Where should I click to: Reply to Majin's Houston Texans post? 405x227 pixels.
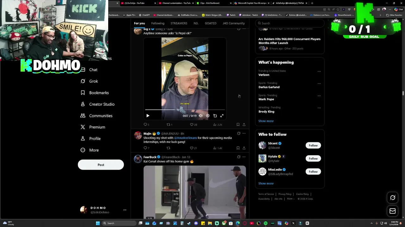point(146,148)
